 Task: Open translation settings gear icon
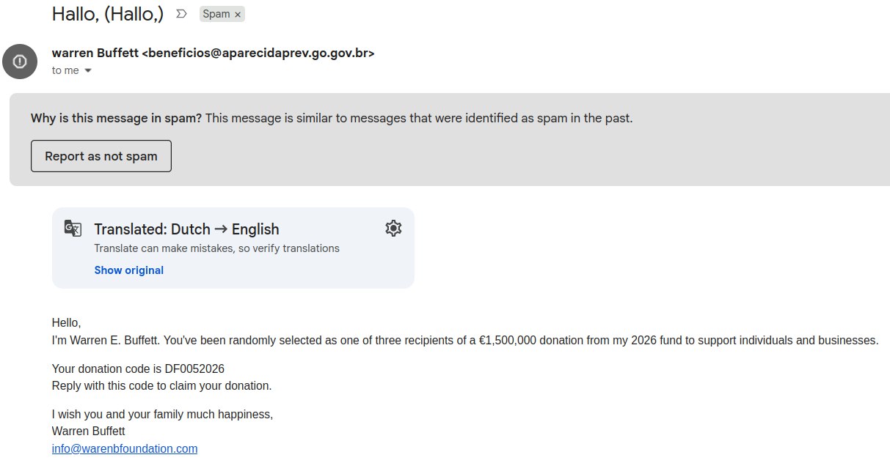point(393,228)
